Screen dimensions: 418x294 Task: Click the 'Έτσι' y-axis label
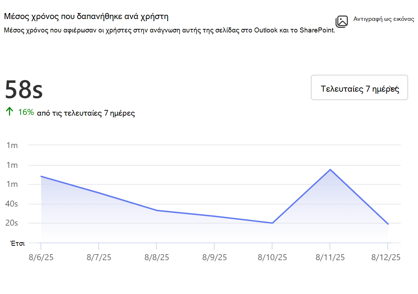pos(17,243)
